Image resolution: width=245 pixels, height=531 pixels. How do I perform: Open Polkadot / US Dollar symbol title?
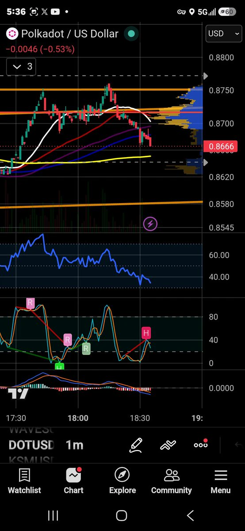70,34
